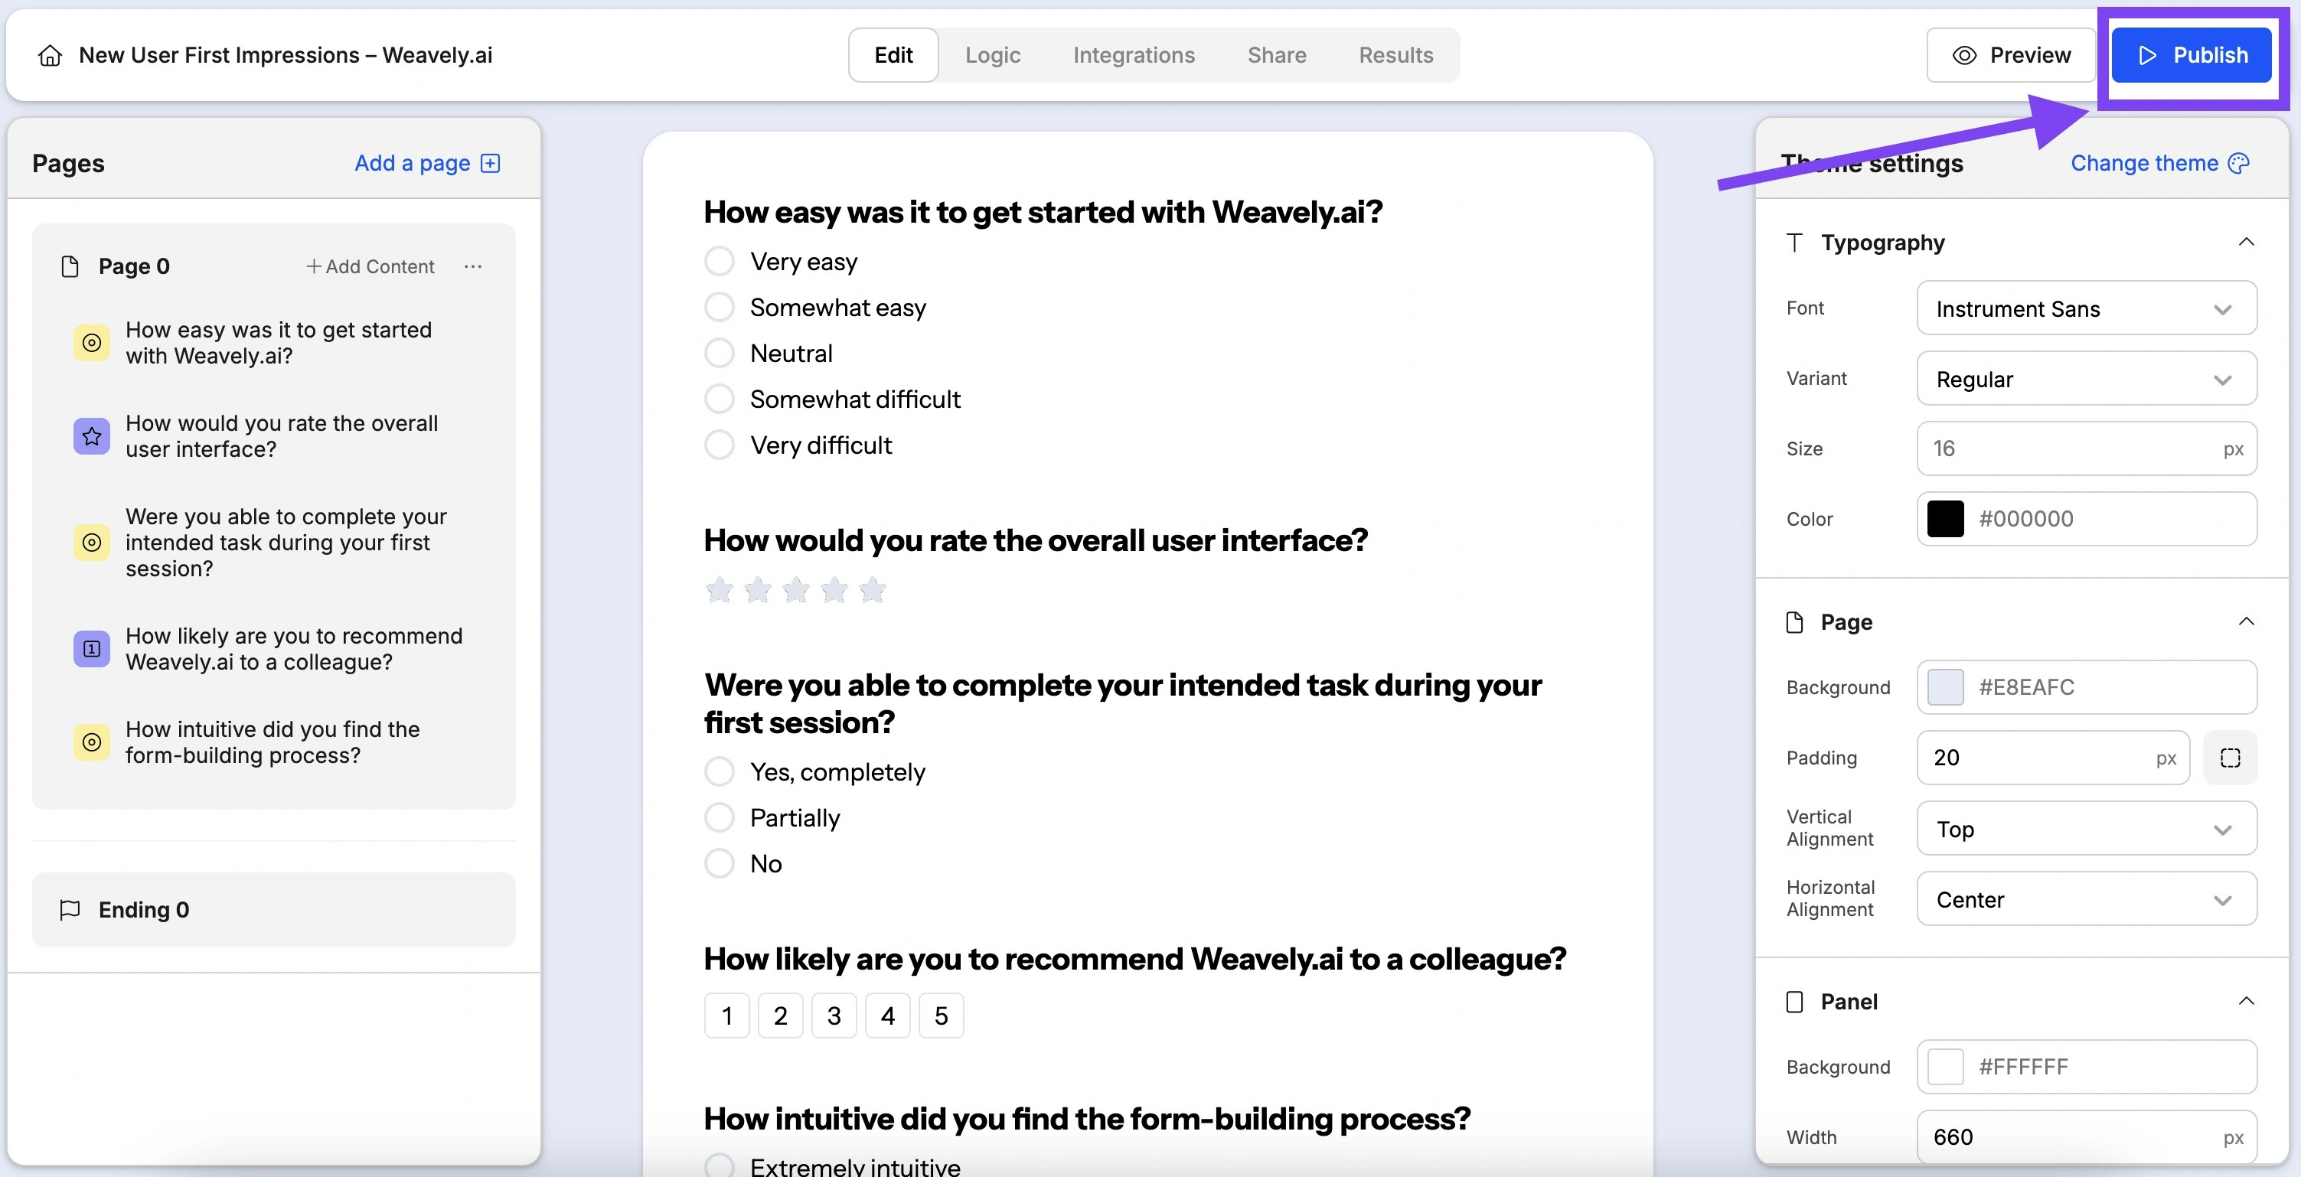Click the flag icon beside Ending 0
Screen dimensions: 2301x1177
coord(69,910)
